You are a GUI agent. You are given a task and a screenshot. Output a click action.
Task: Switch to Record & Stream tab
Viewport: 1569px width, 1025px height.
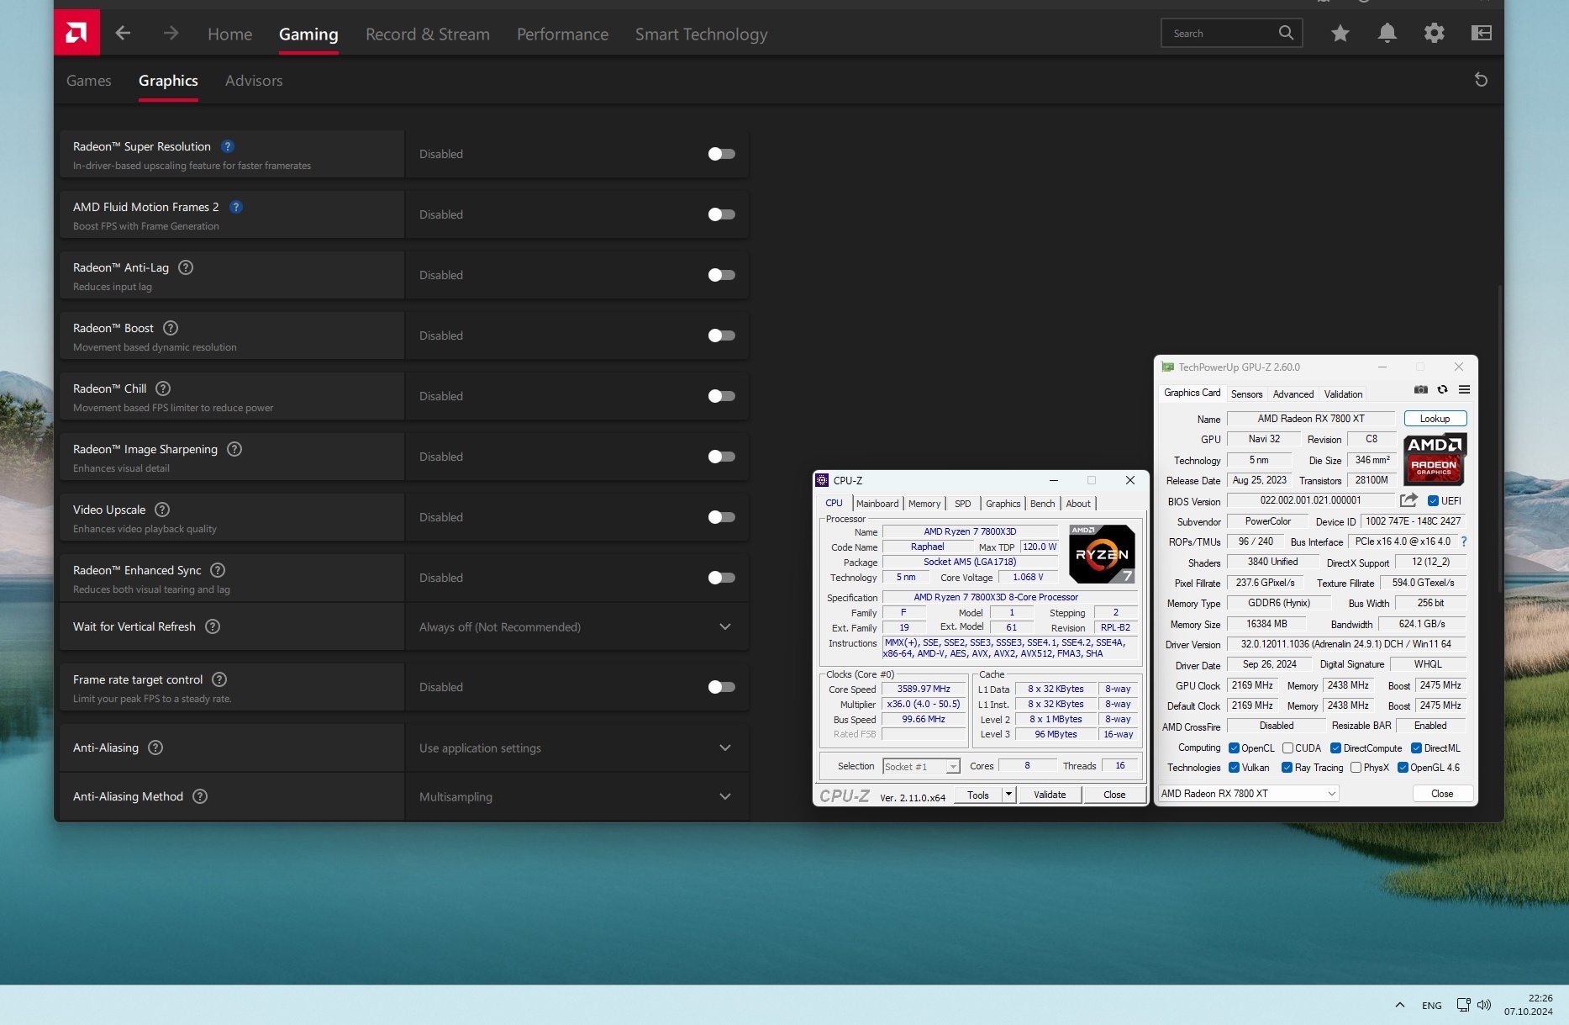click(x=428, y=34)
